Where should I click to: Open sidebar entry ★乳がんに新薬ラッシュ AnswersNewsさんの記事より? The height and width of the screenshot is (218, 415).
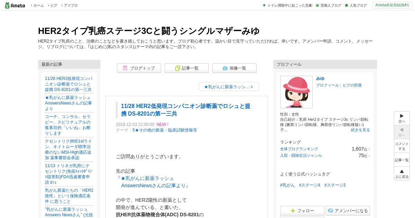click(68, 103)
